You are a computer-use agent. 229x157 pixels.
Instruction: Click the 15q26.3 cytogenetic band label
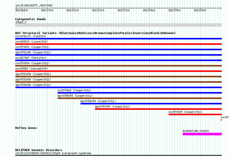(x=21, y=22)
